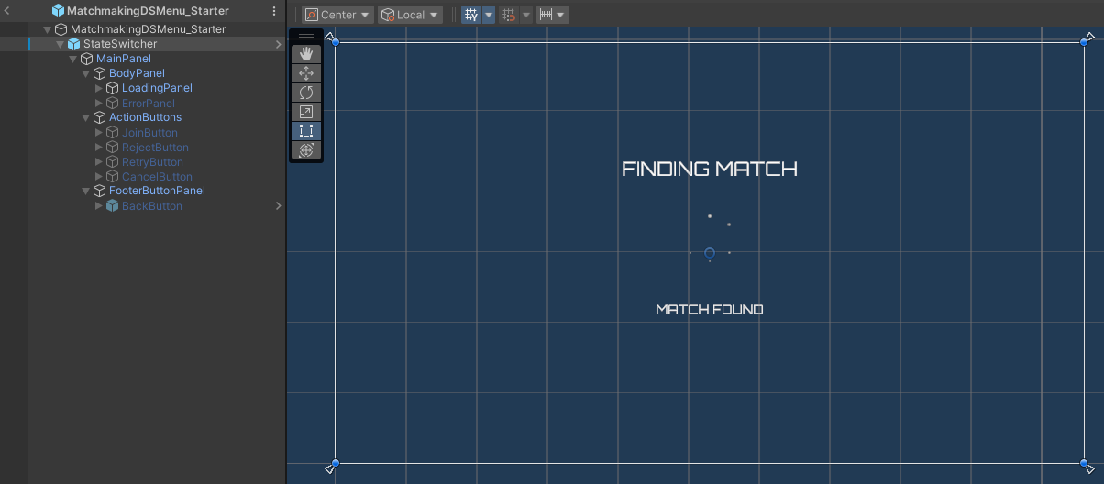This screenshot has width=1104, height=484.
Task: Click the ErrorPanel cube icon
Action: [113, 103]
